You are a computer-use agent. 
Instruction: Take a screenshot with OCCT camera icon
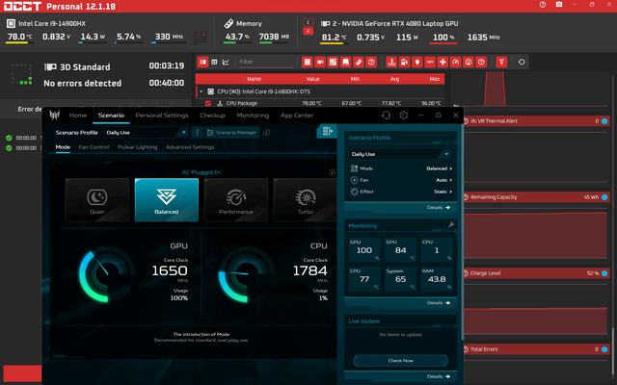tap(559, 5)
